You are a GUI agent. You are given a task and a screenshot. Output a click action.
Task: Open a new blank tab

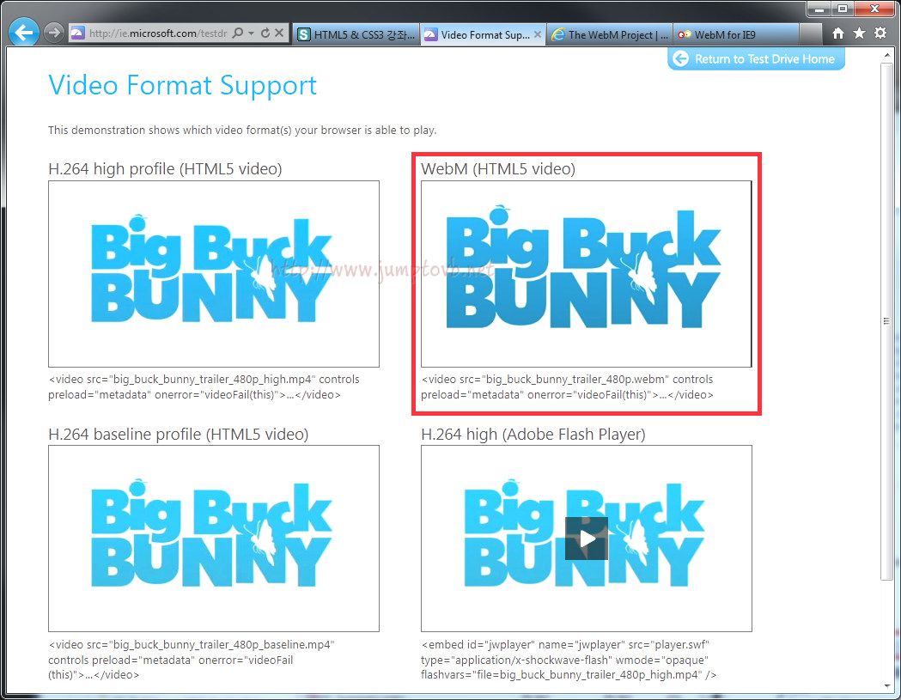coord(810,34)
